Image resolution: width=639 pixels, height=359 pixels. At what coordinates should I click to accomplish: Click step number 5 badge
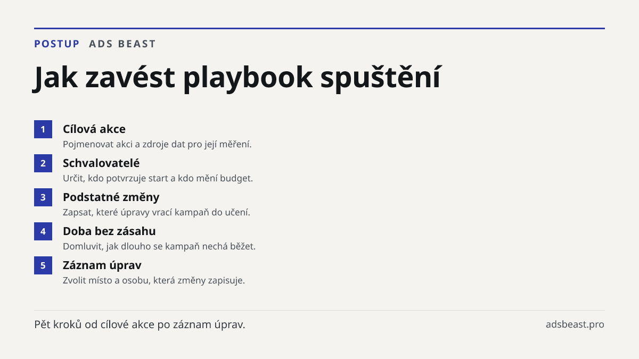(43, 265)
